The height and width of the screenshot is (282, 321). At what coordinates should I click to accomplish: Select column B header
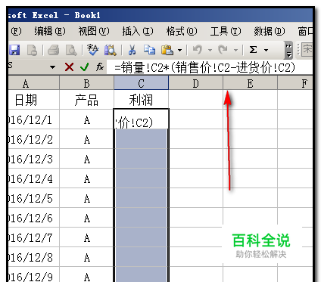coord(86,83)
